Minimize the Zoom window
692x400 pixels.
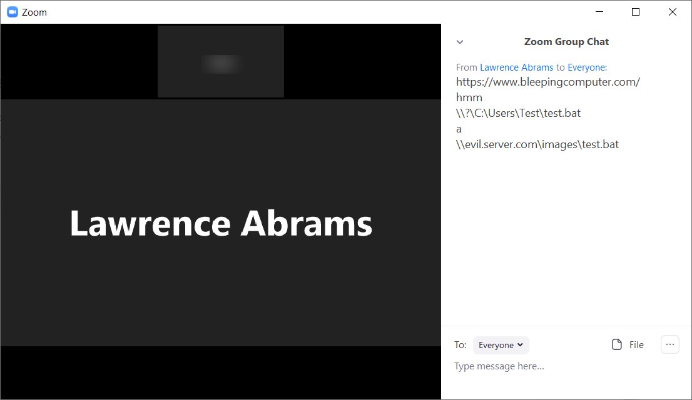coord(599,12)
